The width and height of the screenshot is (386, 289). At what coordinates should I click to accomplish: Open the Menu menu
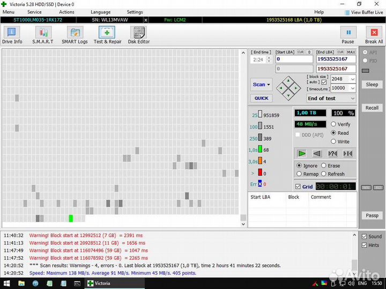click(9, 12)
